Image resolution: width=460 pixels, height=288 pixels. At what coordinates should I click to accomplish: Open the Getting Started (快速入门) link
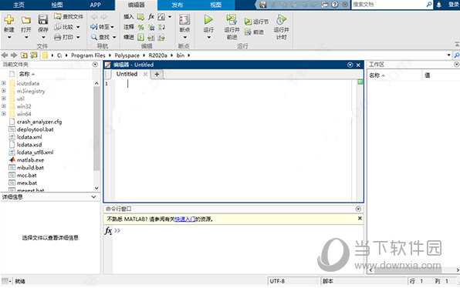click(185, 219)
